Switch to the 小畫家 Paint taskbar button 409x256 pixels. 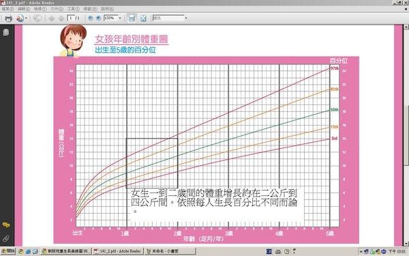(x=170, y=251)
